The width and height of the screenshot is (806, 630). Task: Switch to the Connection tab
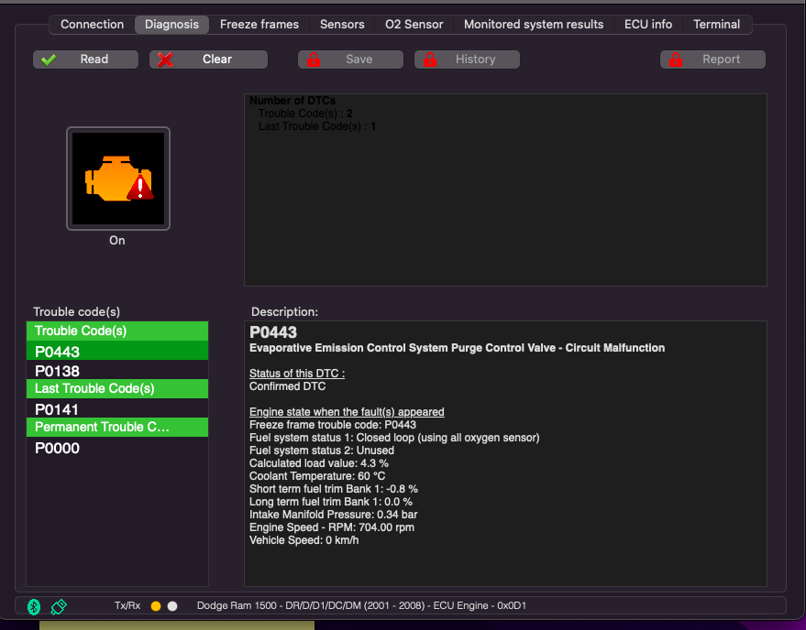click(92, 25)
